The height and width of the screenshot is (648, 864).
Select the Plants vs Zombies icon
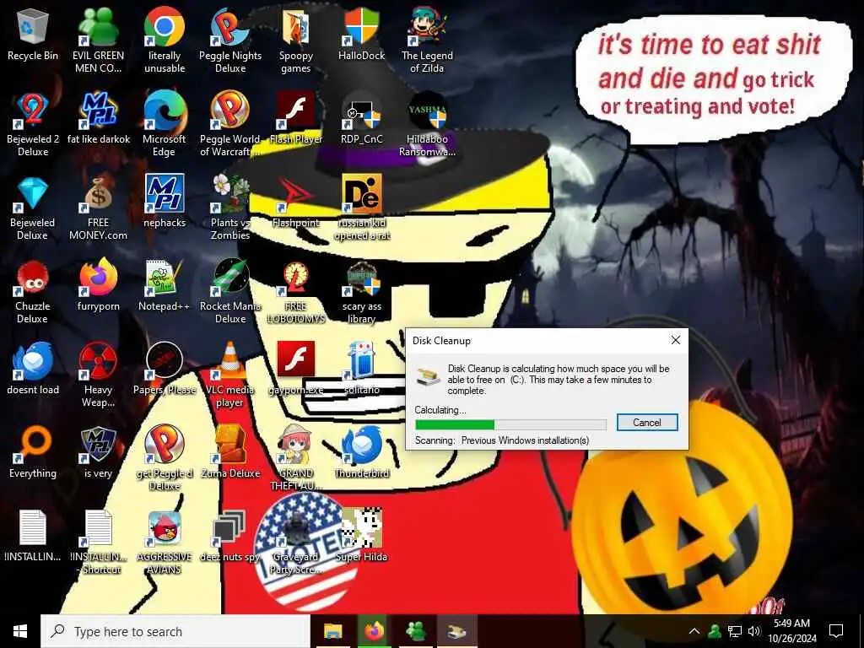coord(230,194)
